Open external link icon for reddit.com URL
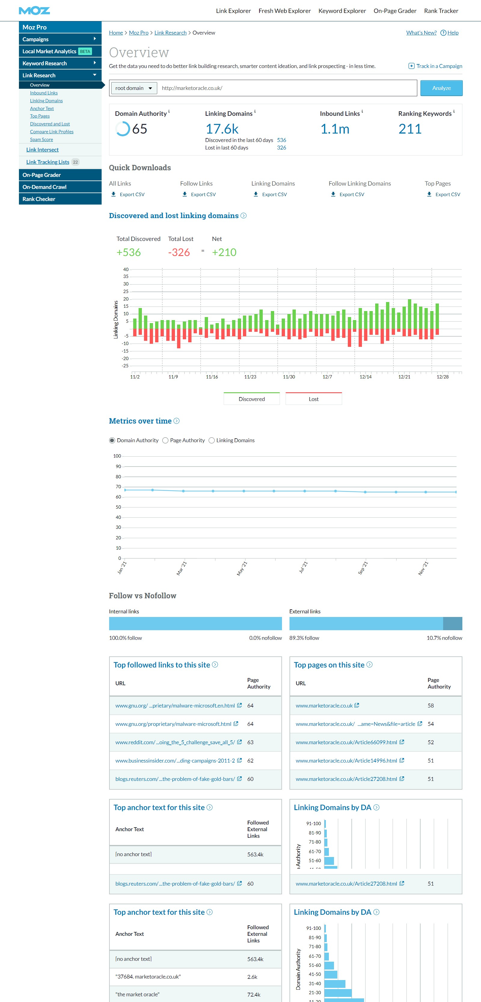The width and height of the screenshot is (481, 1002). (240, 742)
